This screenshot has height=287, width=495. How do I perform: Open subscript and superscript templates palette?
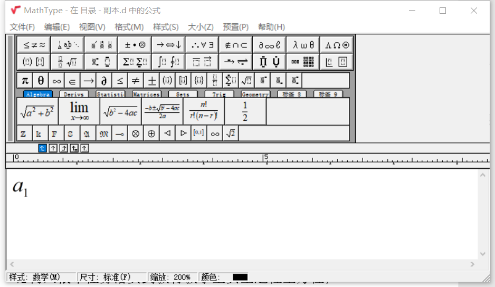click(101, 62)
